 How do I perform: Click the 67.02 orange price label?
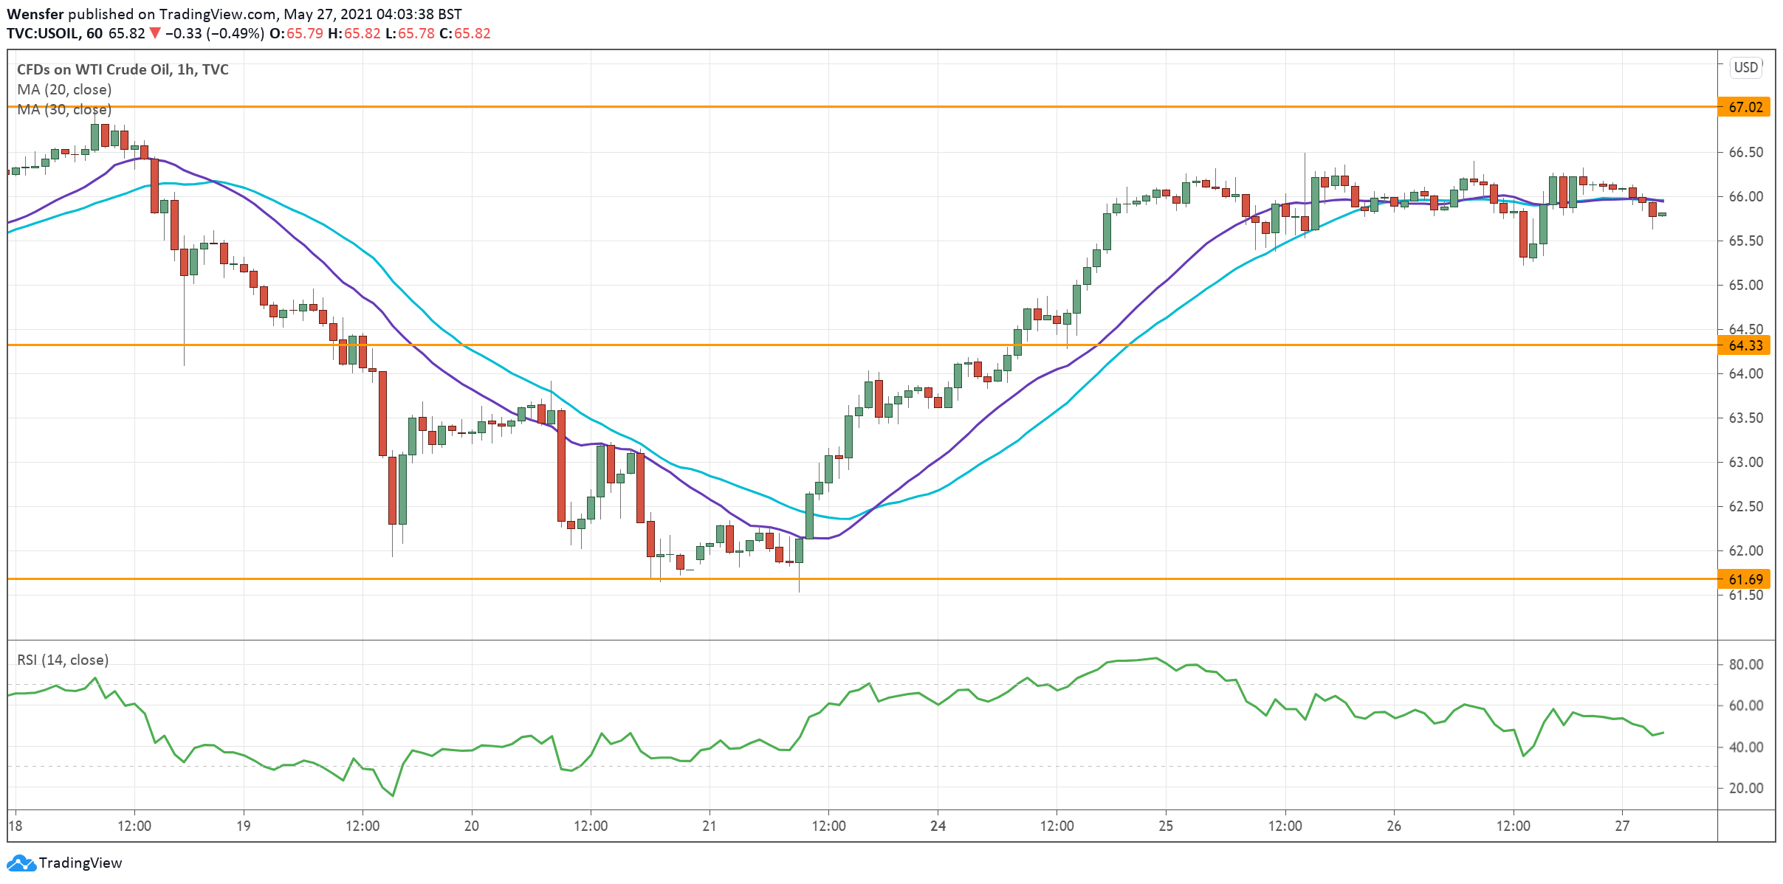[1745, 107]
